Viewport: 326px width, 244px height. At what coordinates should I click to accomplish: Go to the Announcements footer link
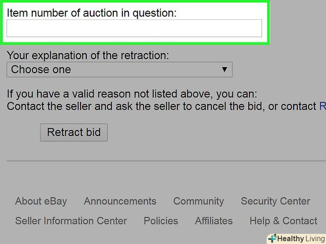tap(120, 201)
